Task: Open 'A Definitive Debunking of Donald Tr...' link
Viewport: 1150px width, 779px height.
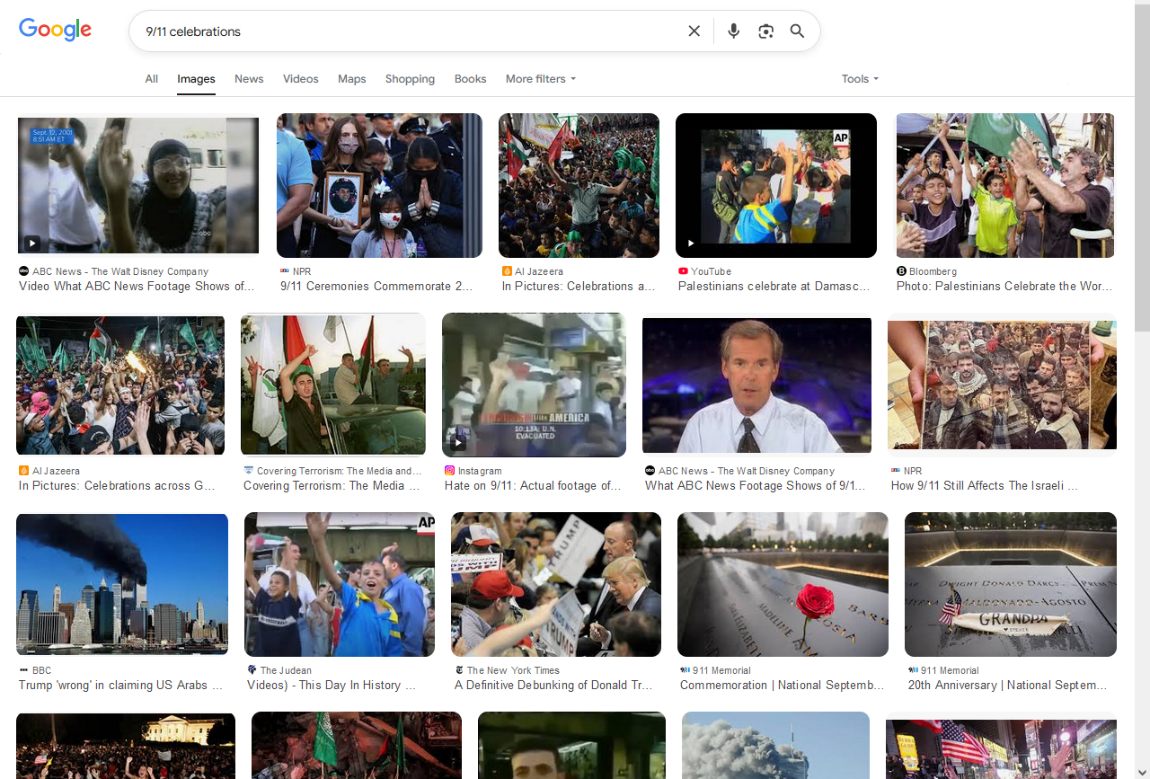Action: 553,686
